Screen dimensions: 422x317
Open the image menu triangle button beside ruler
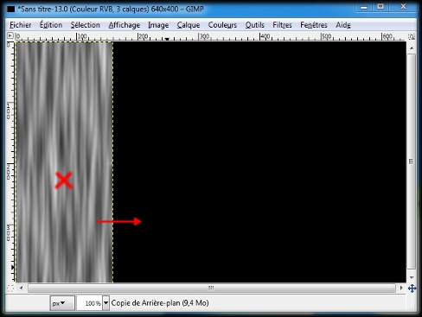coord(10,35)
